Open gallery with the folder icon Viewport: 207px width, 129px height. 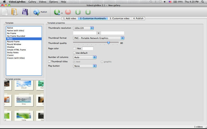pos(14,12)
